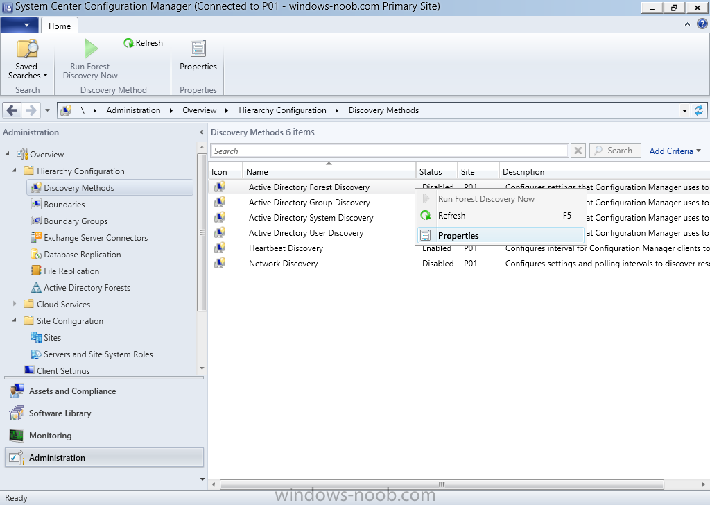The image size is (710, 505).
Task: Expand Cloud Services tree node
Action: pyautogui.click(x=15, y=304)
